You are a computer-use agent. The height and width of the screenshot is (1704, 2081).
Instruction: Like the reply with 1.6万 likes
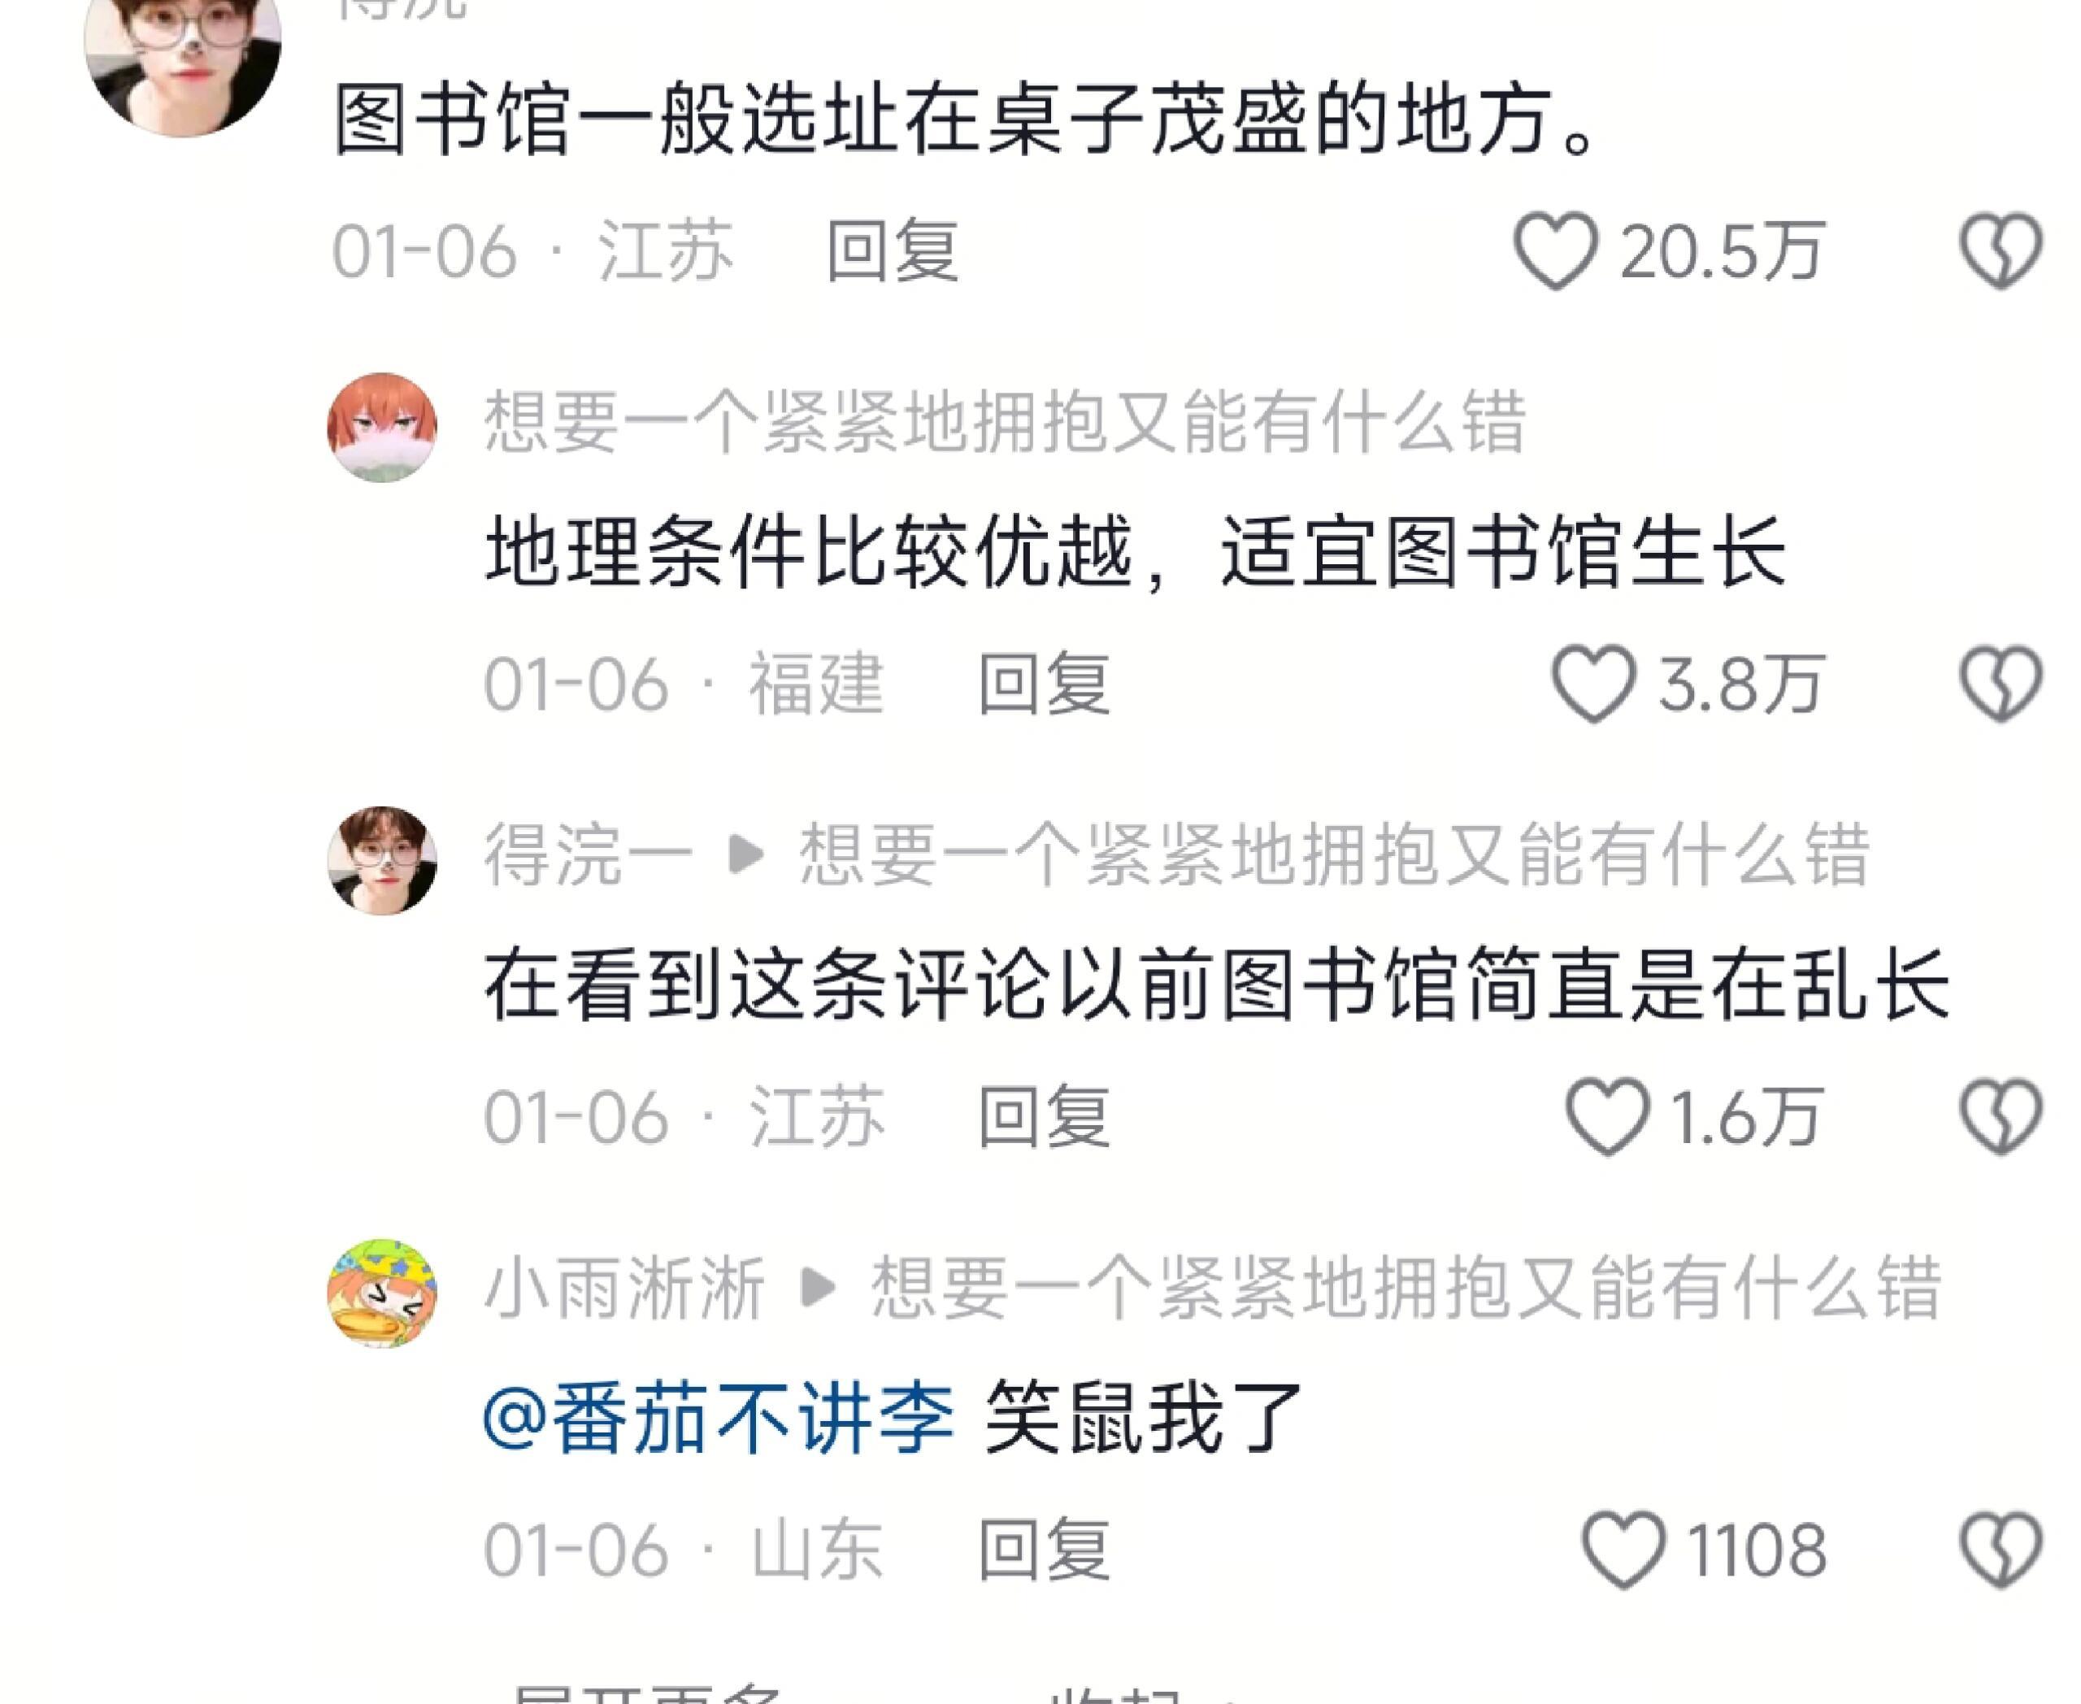[x=1607, y=1117]
